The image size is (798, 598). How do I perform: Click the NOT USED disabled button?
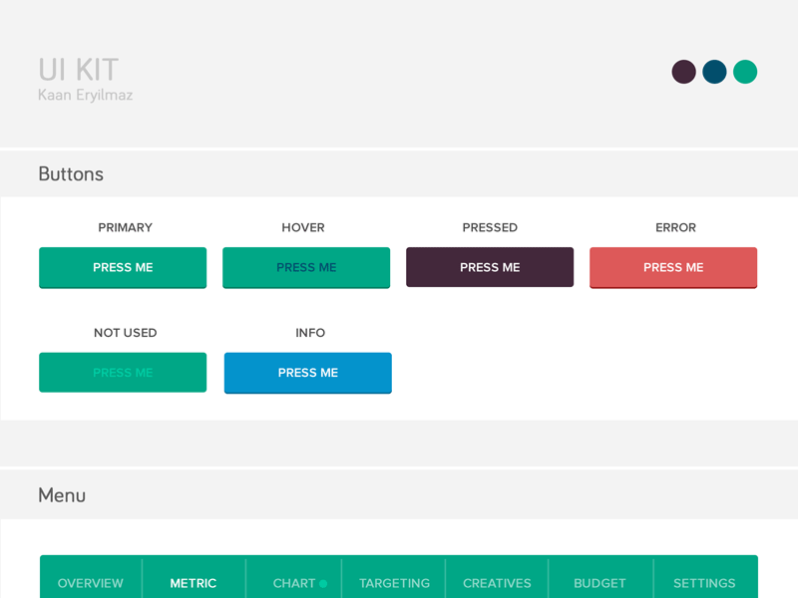(123, 372)
